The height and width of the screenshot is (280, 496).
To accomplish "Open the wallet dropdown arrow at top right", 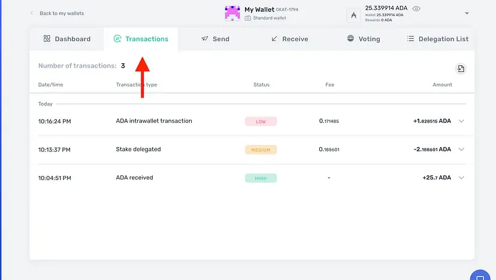I will click(467, 13).
